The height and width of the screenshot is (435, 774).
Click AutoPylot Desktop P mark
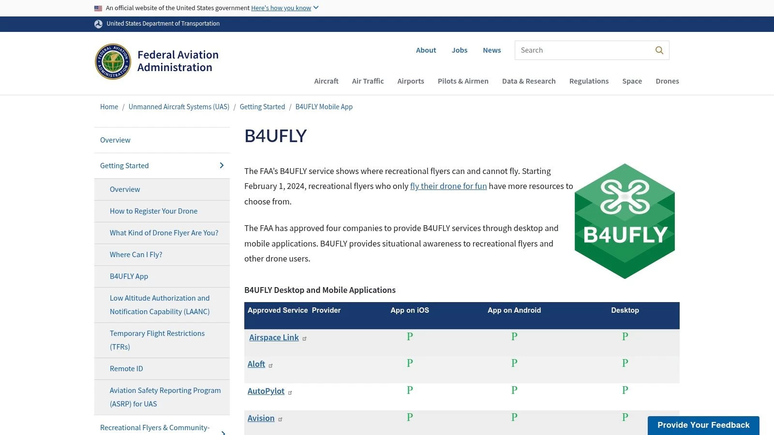pyautogui.click(x=625, y=390)
